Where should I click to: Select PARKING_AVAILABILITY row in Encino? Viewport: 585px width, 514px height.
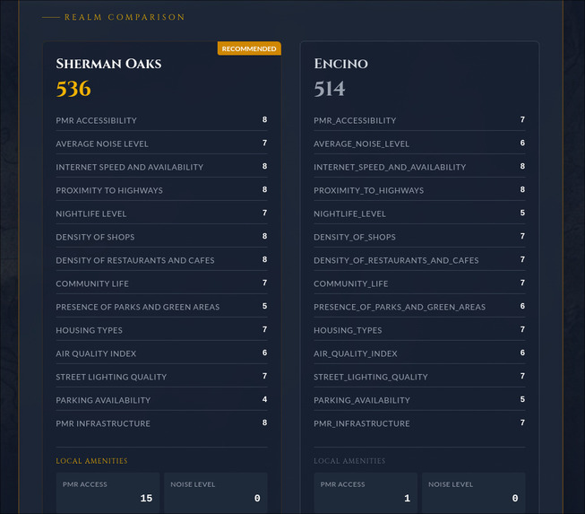[x=419, y=400]
